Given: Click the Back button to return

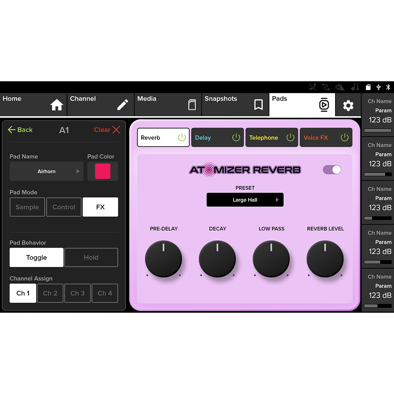Looking at the screenshot, I should pos(20,130).
